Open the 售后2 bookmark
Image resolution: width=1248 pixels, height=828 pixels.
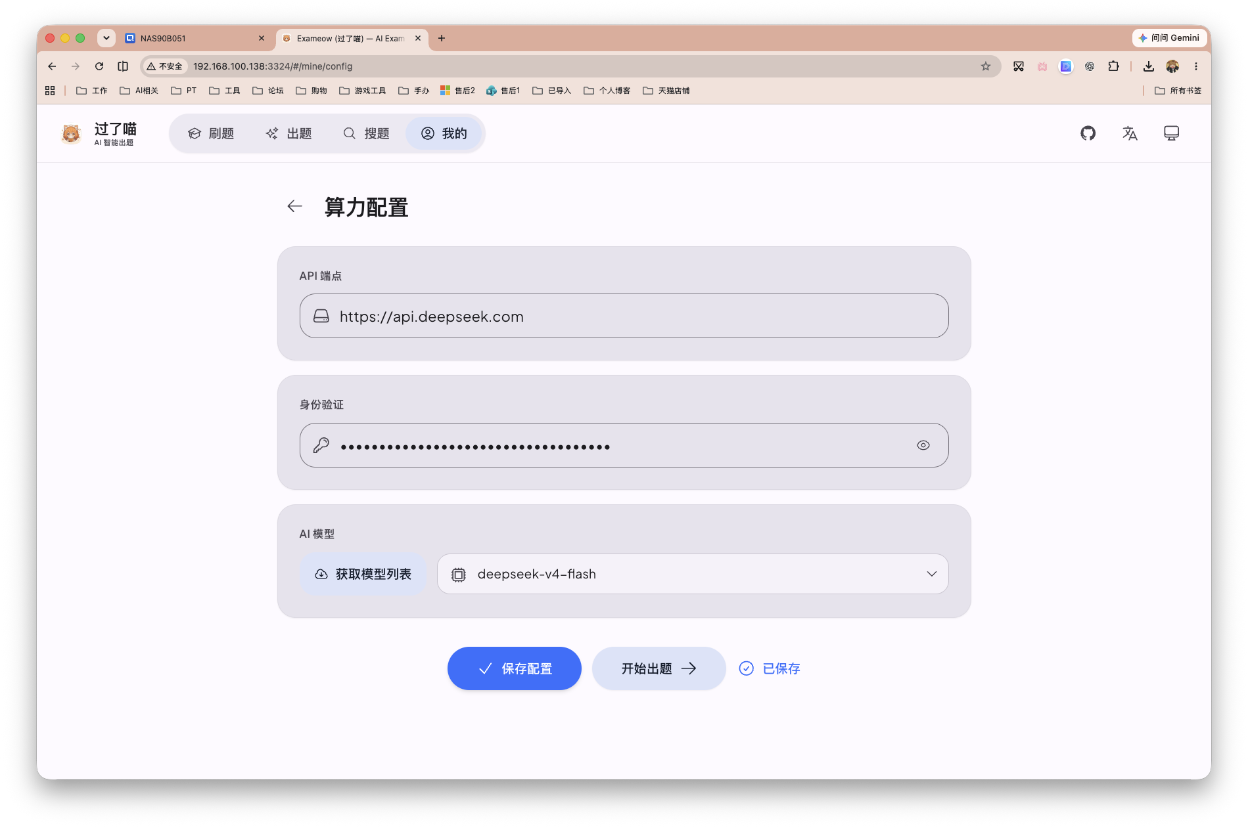tap(458, 91)
